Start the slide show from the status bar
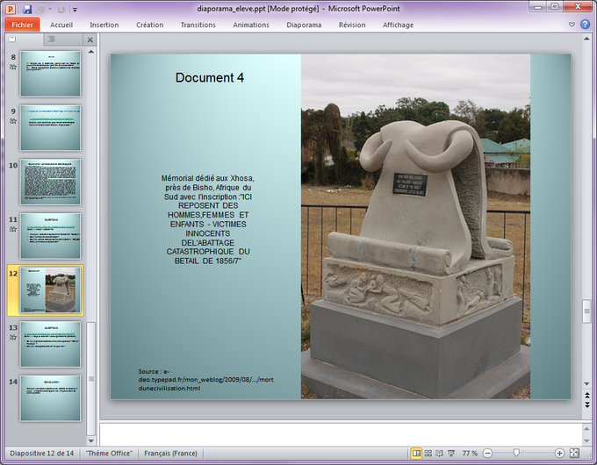This screenshot has width=597, height=465. click(451, 454)
